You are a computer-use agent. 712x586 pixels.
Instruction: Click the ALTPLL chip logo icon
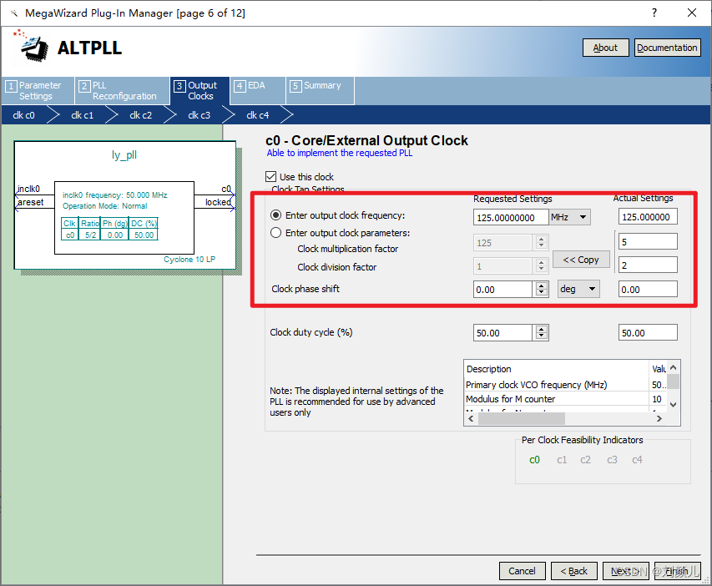click(33, 47)
